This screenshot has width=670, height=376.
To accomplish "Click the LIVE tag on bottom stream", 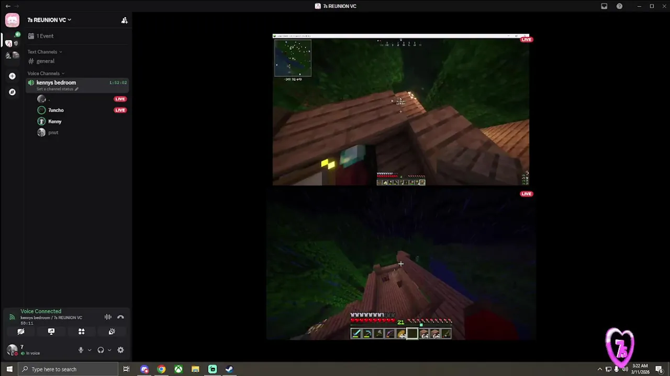I will tap(526, 194).
